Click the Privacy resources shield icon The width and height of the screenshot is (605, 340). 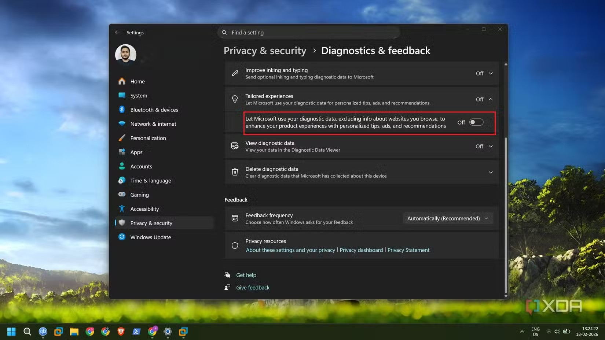pos(235,245)
